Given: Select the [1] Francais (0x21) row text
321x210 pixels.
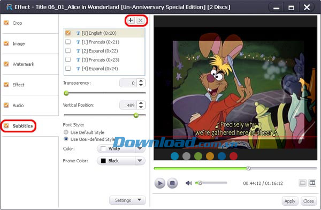Looking at the screenshot, I should pyautogui.click(x=101, y=42).
